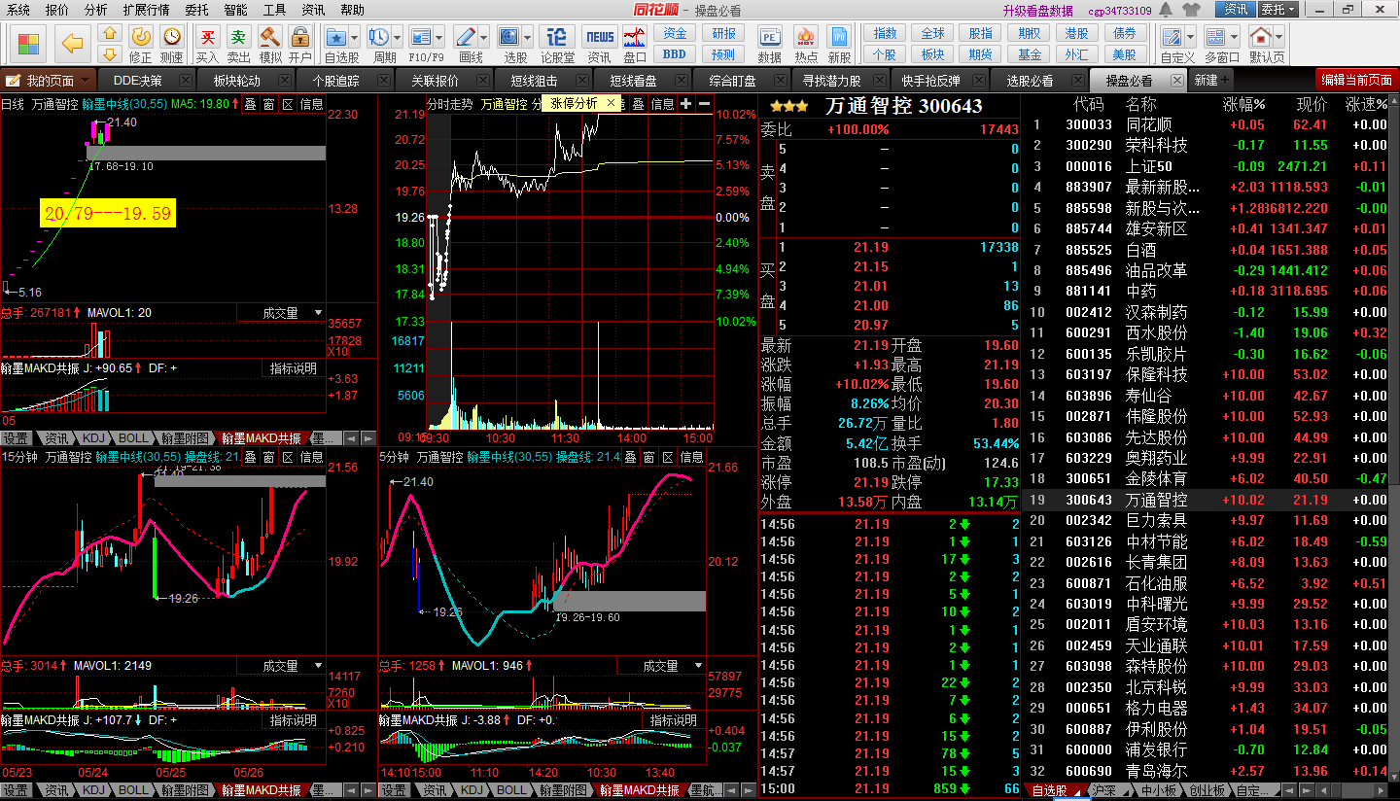Click the 编辑当前页面 button

point(1356,81)
